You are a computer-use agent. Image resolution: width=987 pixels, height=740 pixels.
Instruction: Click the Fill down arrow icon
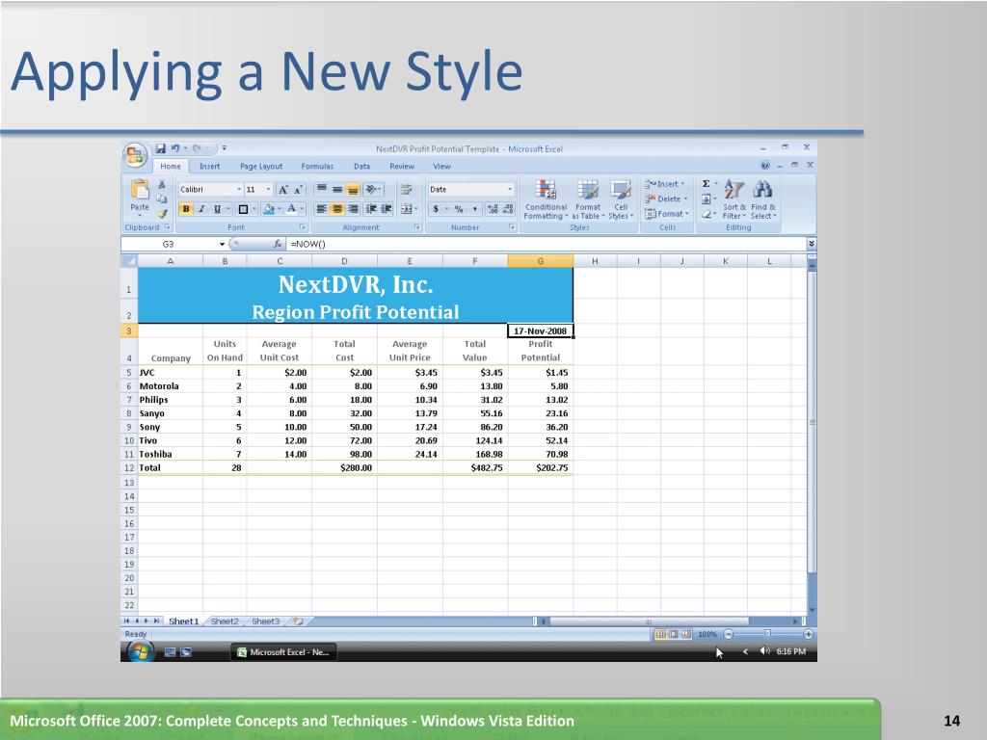click(x=707, y=198)
